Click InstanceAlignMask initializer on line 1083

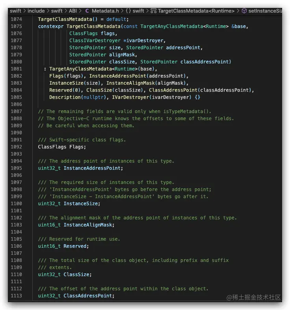(146, 83)
